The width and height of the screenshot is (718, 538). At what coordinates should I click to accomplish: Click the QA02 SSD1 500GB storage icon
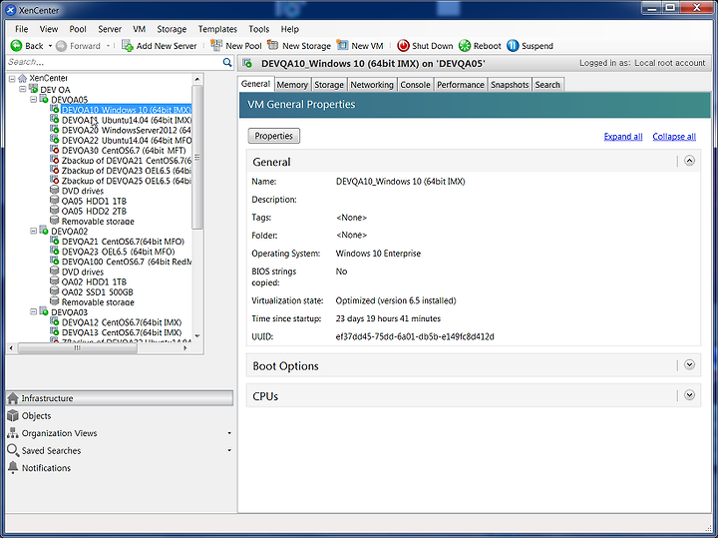(55, 291)
